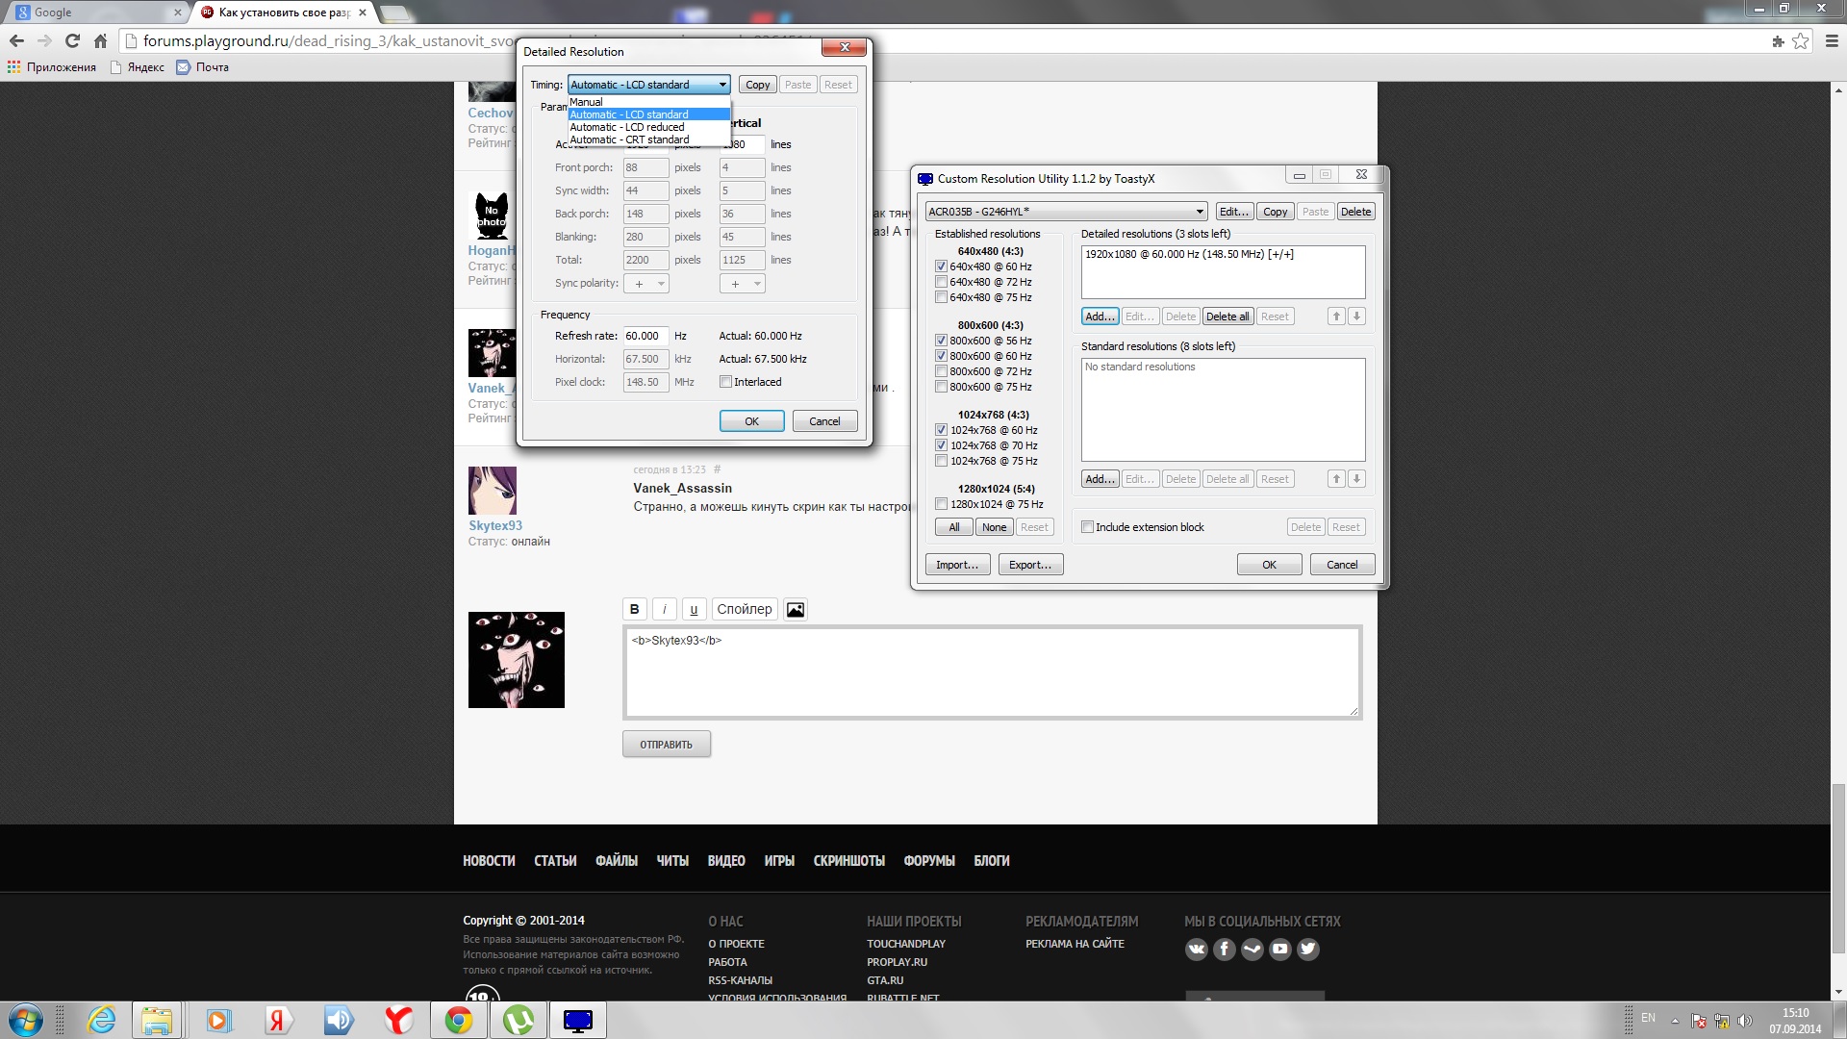Apply italic i in reply editor

[664, 609]
